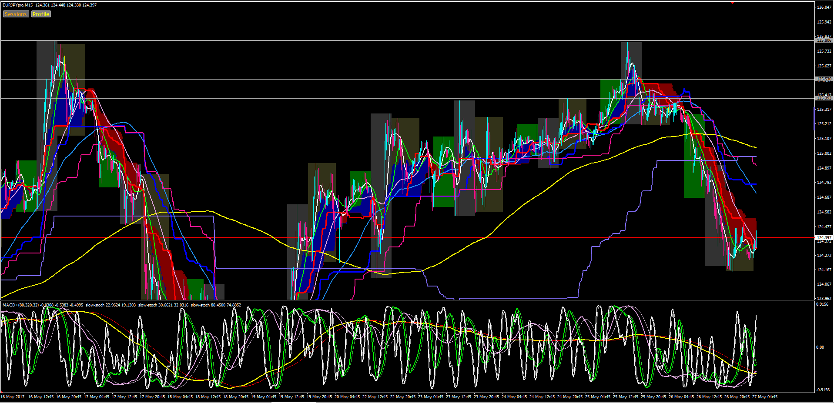
Task: Click the 27 May 04:45 time label
Action: (x=765, y=397)
